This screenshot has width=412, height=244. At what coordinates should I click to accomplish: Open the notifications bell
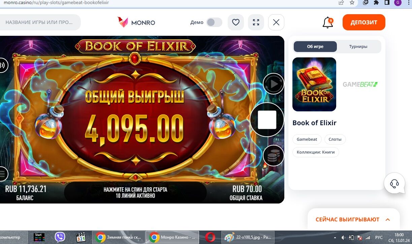[328, 23]
